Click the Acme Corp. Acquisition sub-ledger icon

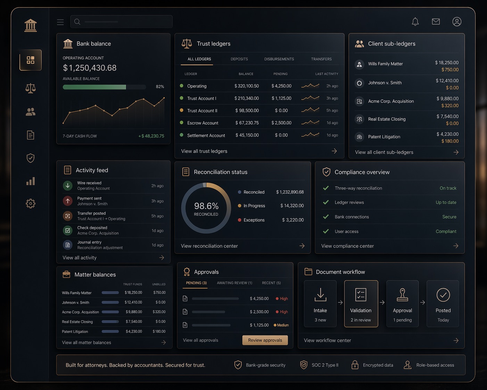coord(360,101)
